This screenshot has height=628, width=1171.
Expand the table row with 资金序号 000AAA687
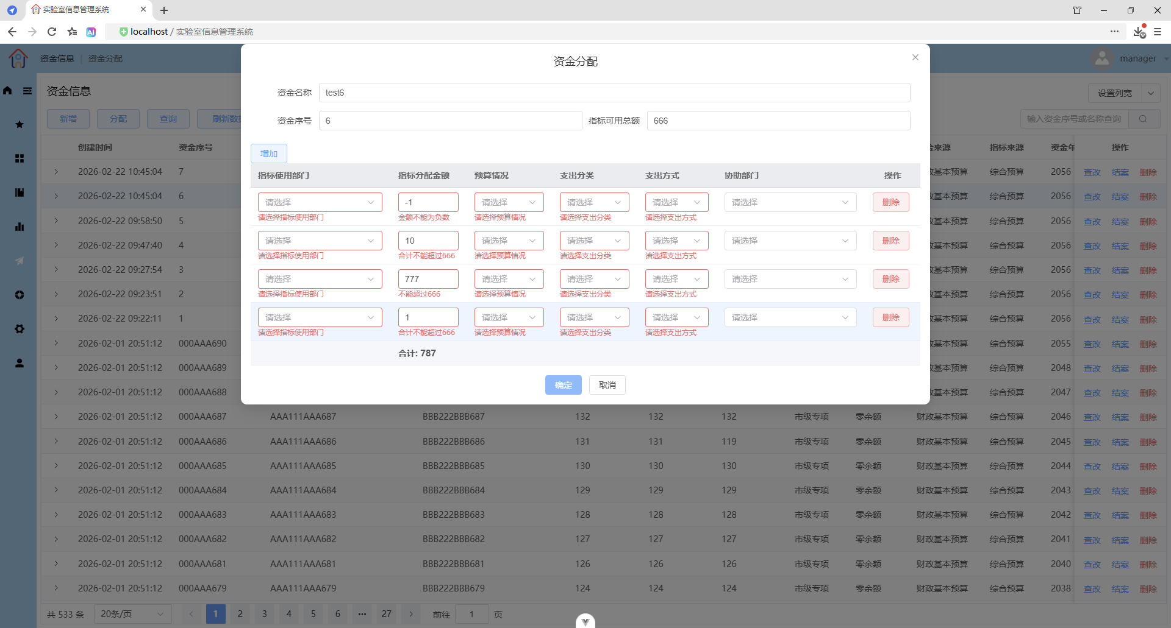point(56,417)
